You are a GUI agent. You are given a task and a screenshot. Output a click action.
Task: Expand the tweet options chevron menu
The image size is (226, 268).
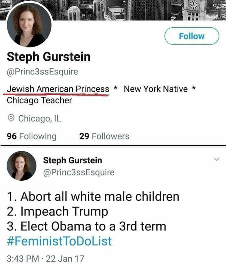coord(216,160)
